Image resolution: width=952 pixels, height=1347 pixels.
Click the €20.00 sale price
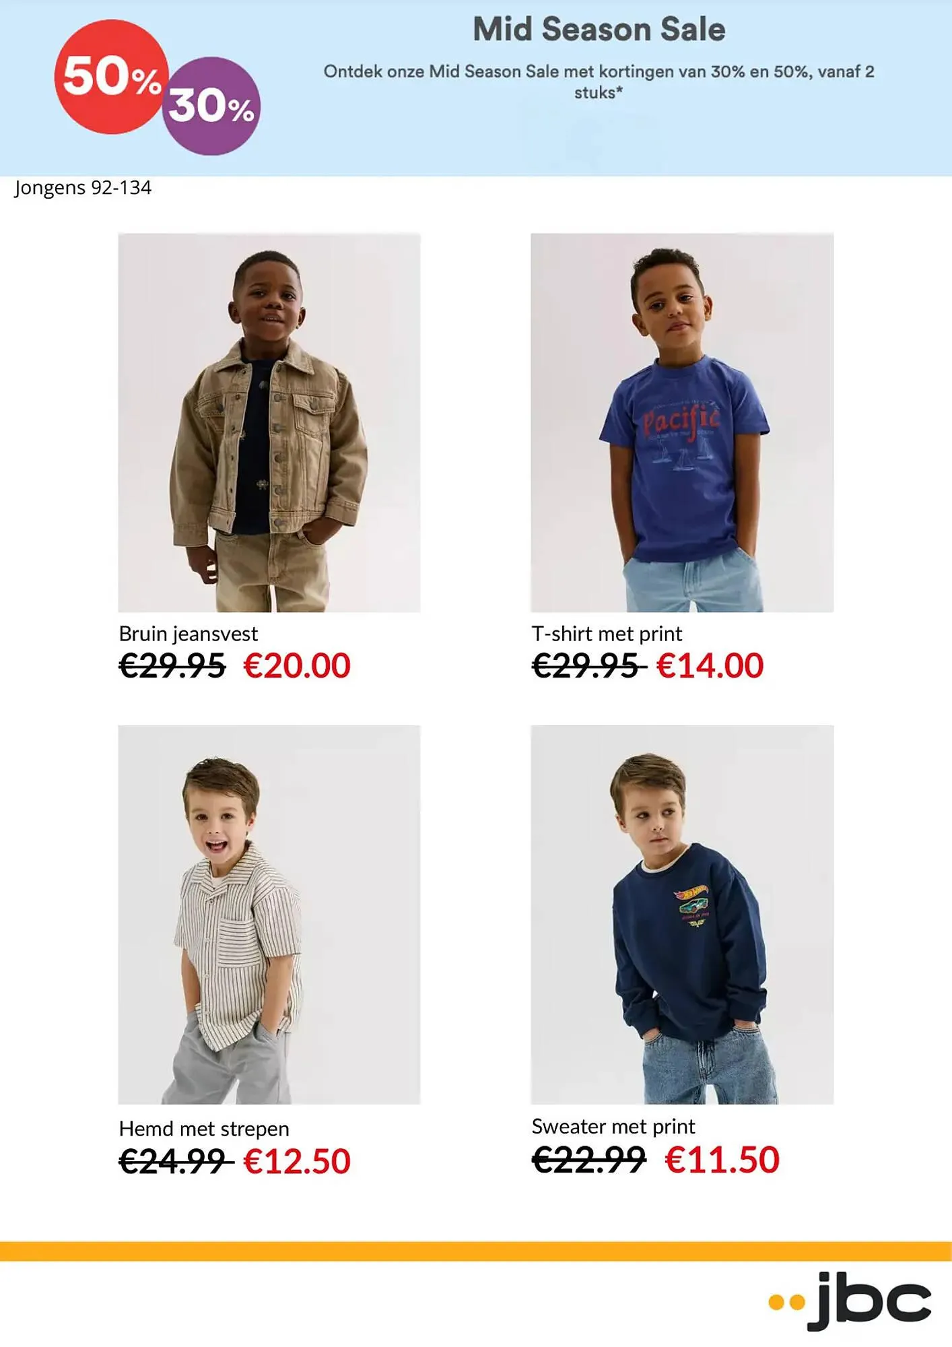[x=297, y=665]
